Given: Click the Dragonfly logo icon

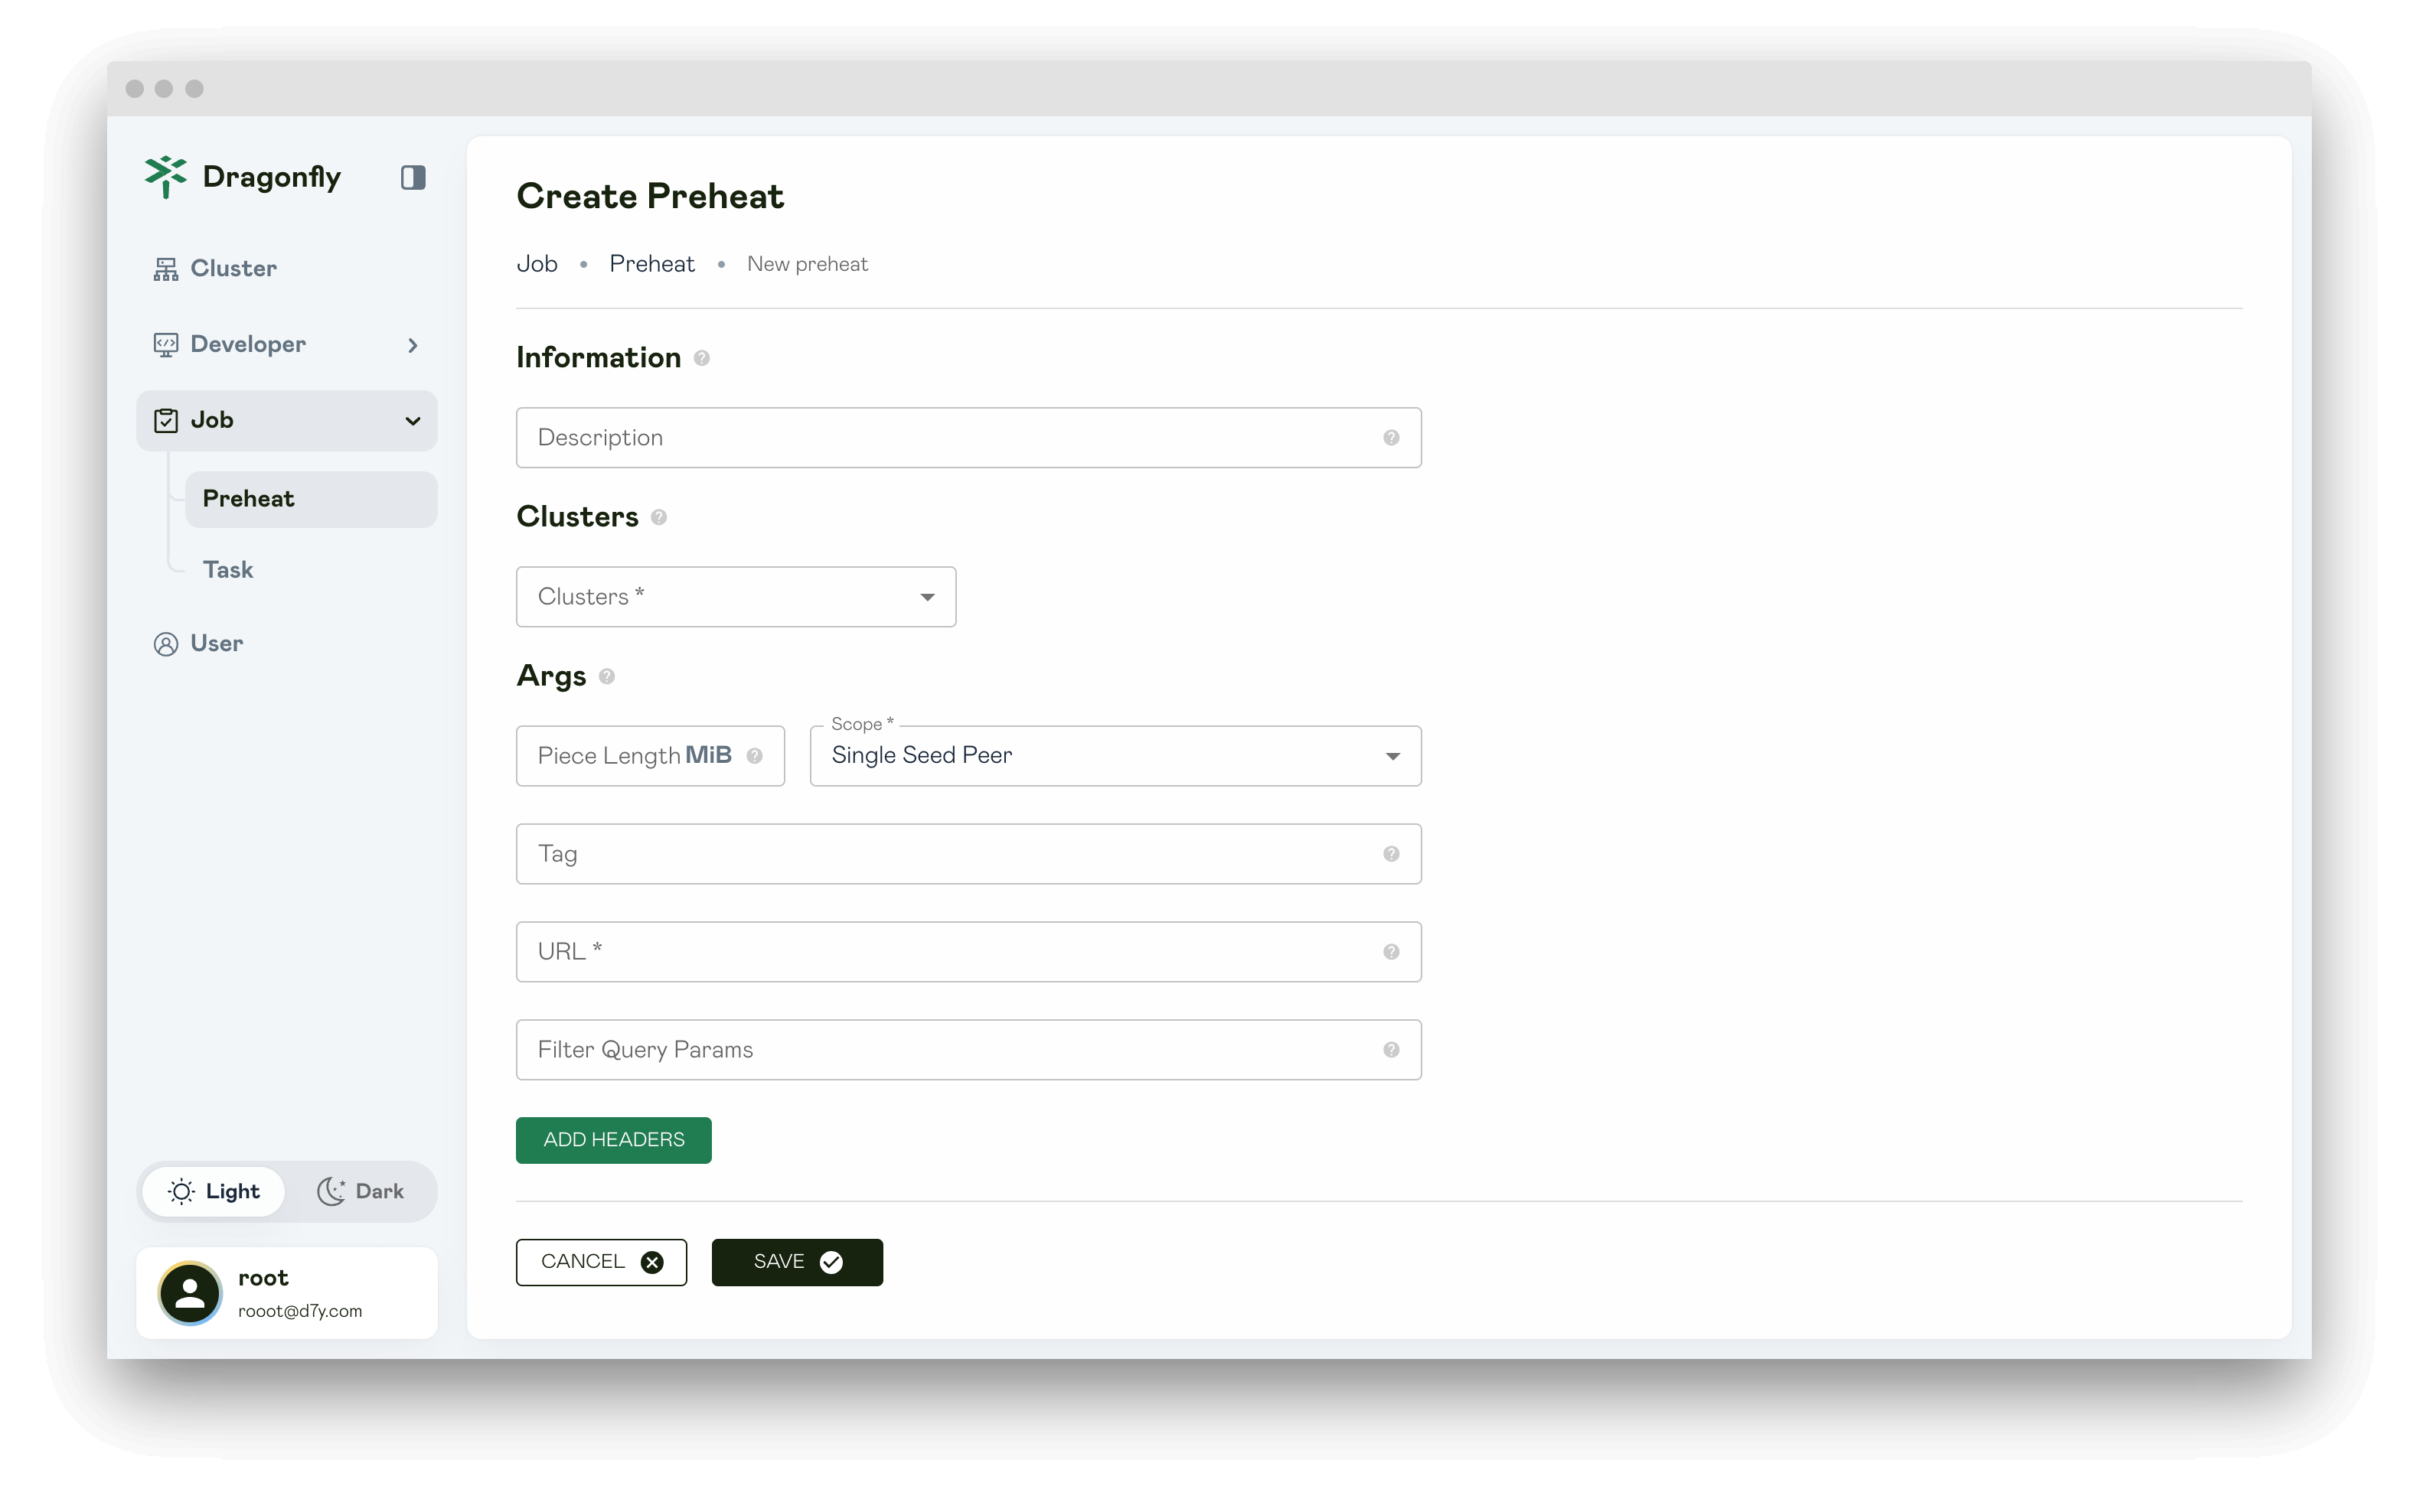Looking at the screenshot, I should (x=165, y=176).
